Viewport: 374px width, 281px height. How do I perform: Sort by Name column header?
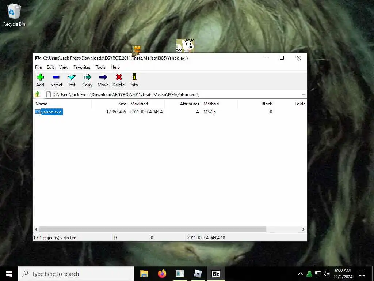click(62, 104)
